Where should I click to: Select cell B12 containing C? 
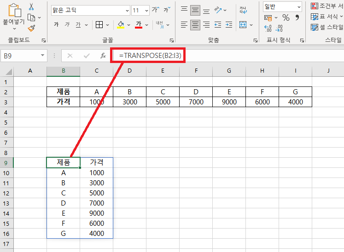click(x=64, y=193)
